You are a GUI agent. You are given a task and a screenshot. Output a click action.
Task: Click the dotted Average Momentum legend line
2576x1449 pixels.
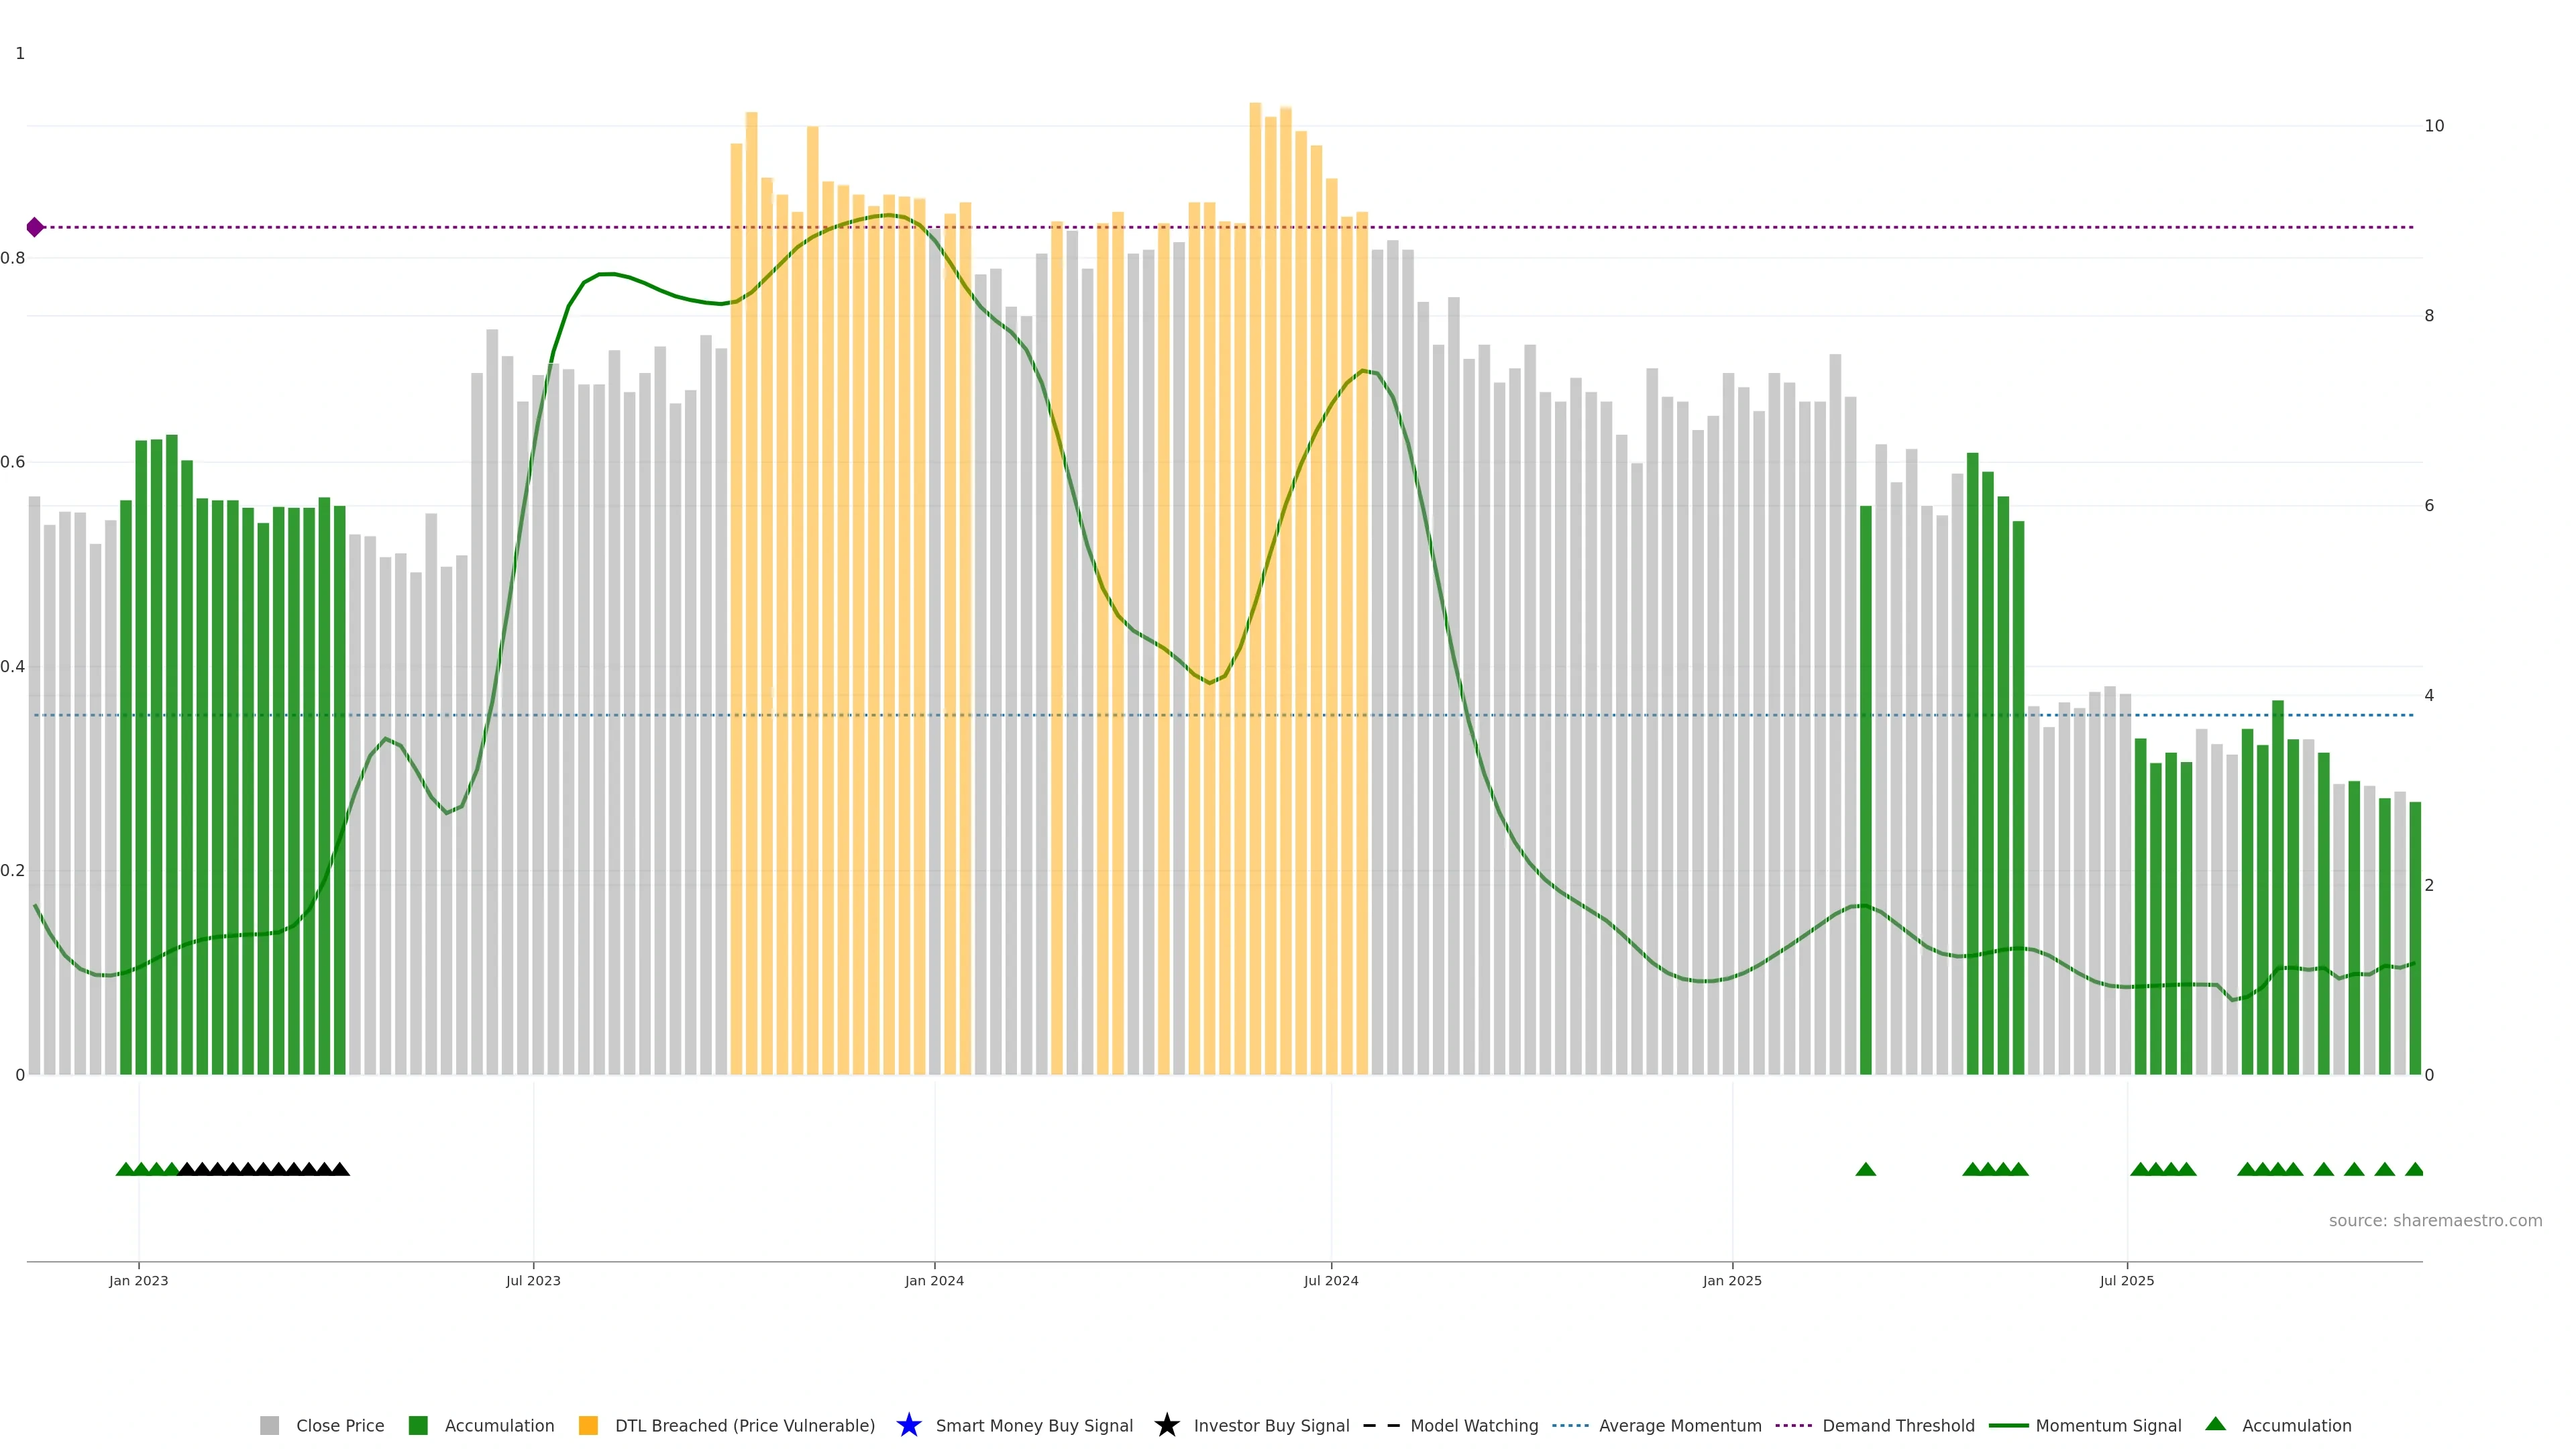1570,1425
